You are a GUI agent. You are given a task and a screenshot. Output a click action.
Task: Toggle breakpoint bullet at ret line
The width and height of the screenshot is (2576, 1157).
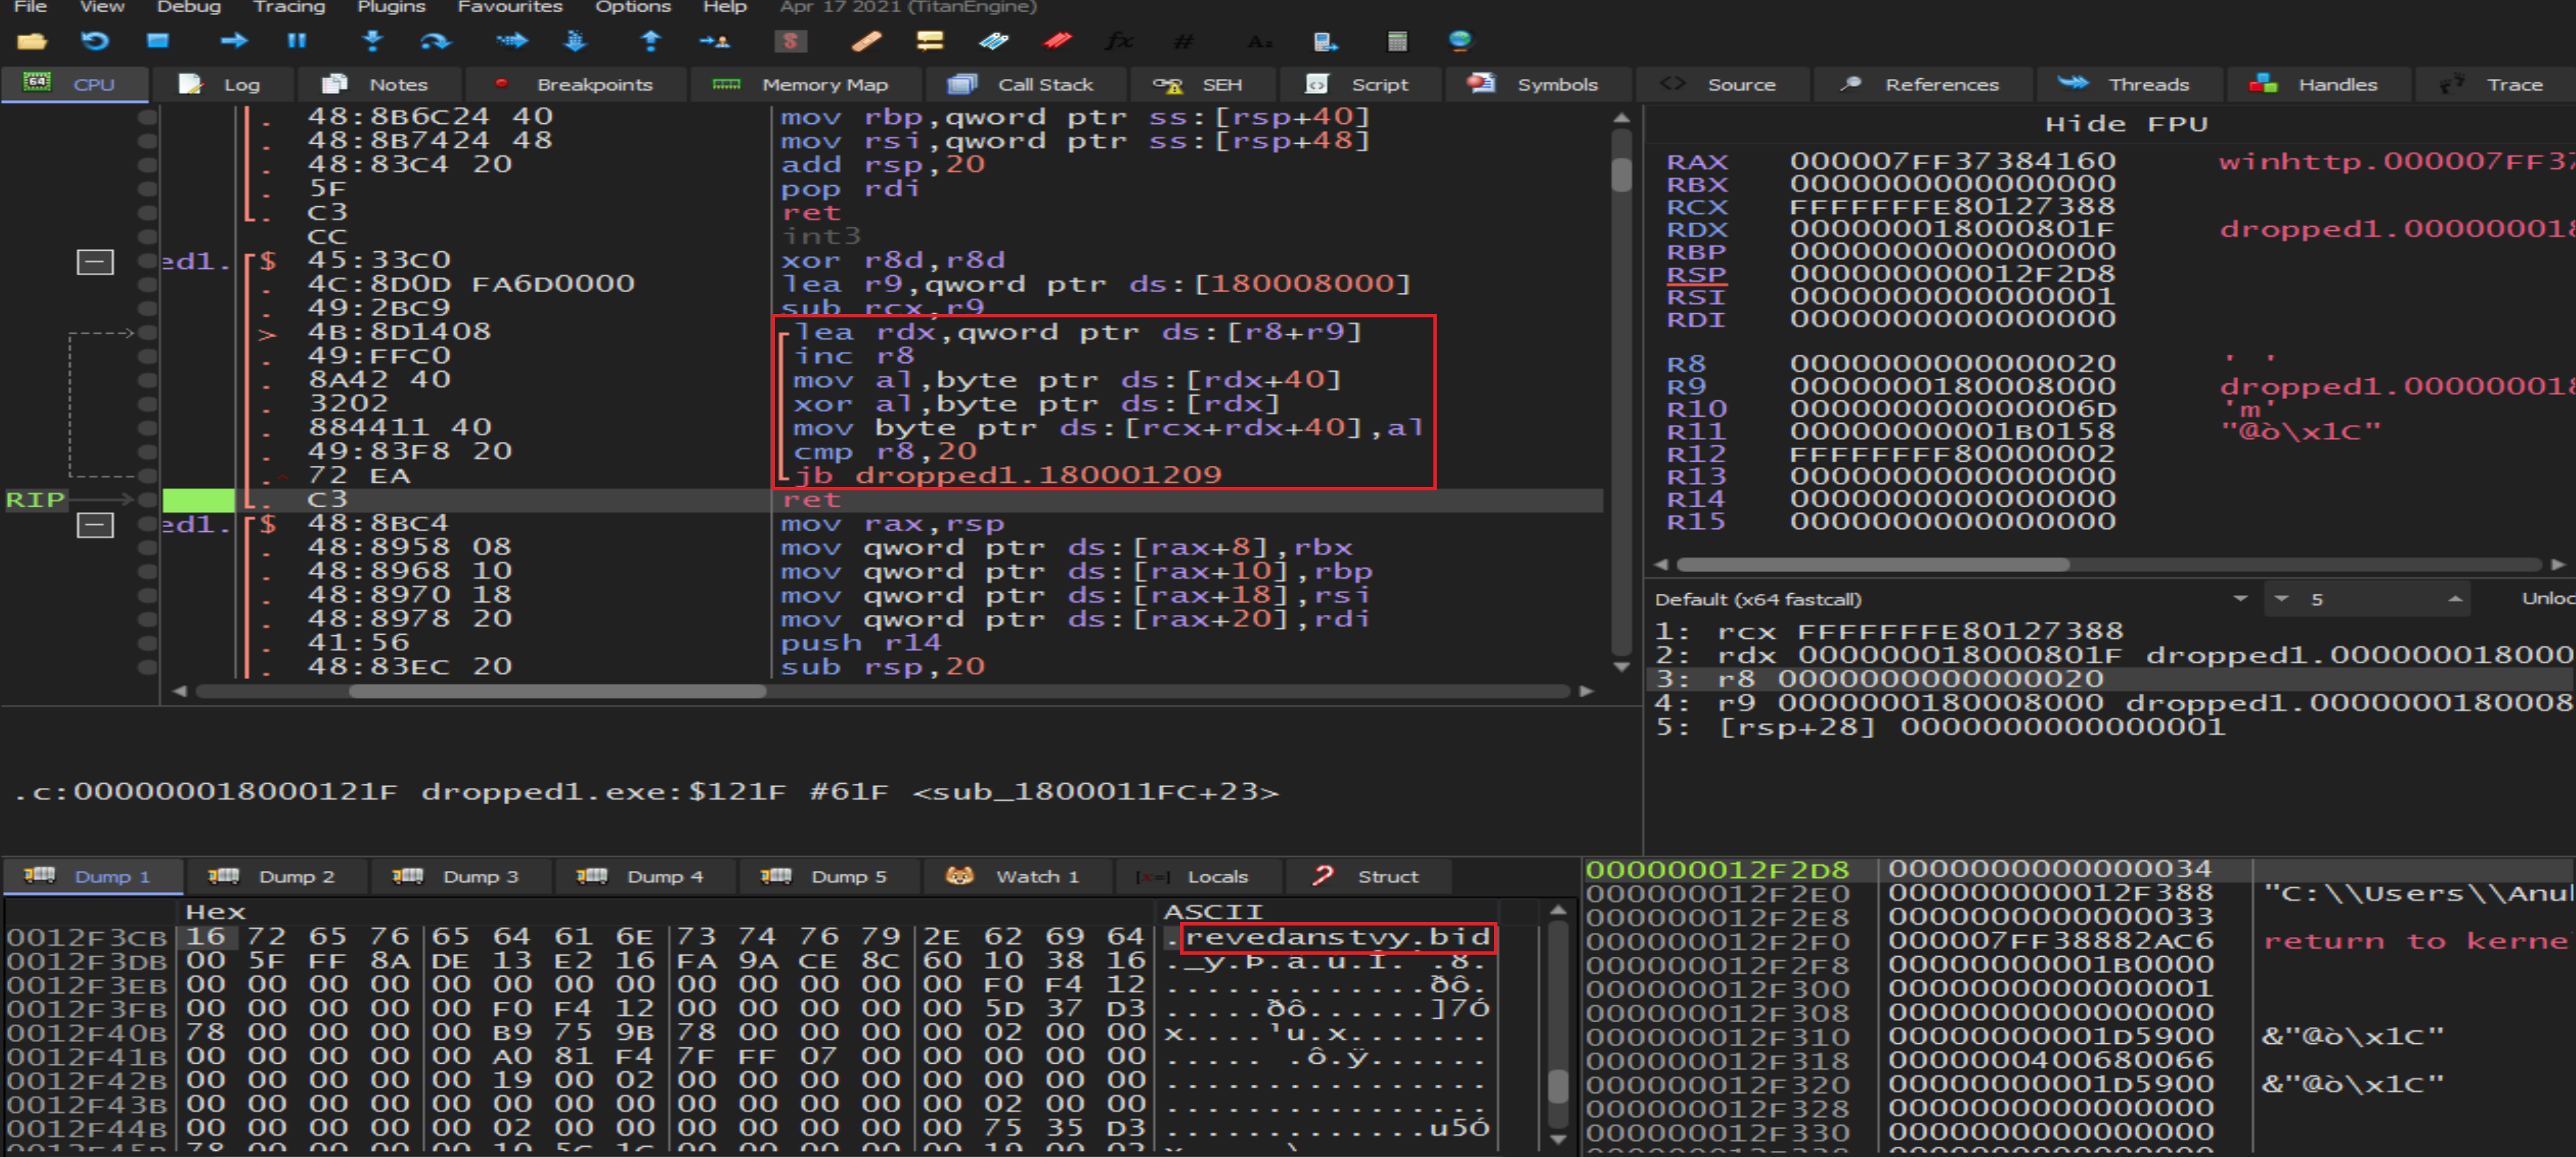pos(148,499)
